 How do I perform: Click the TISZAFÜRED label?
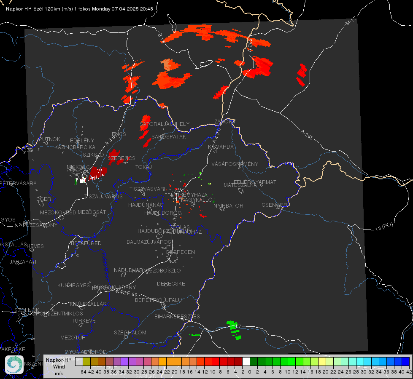[x=86, y=243]
